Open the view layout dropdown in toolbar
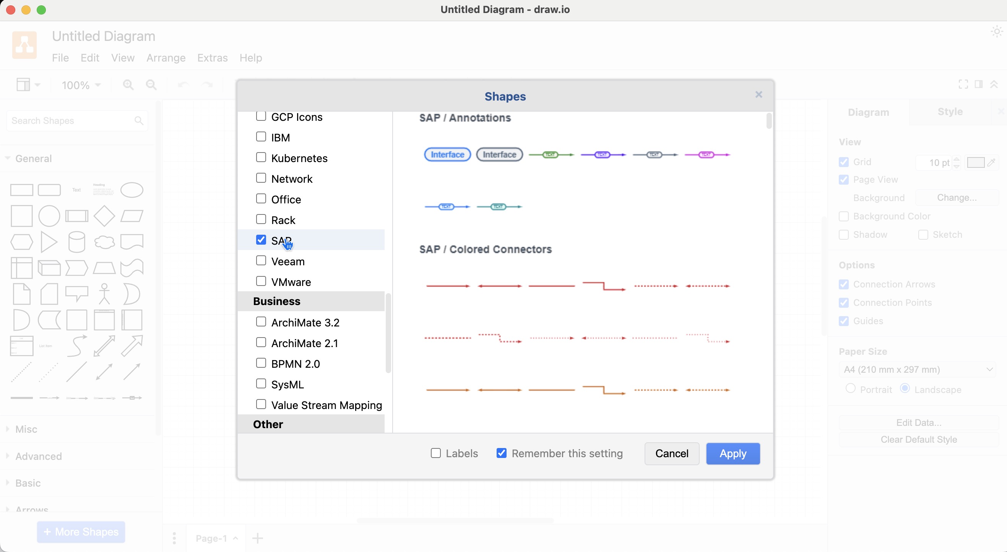1007x552 pixels. pyautogui.click(x=28, y=85)
